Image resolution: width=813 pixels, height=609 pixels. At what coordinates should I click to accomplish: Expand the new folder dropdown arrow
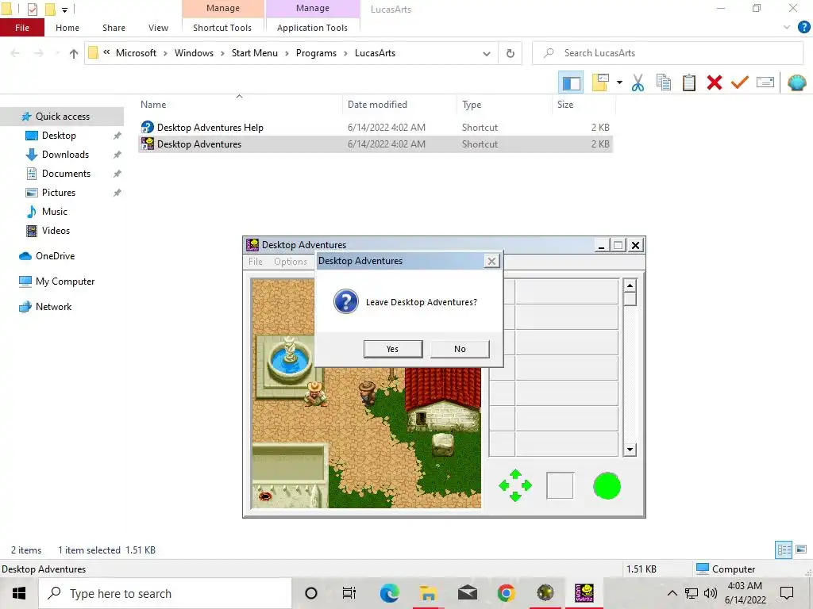point(619,82)
